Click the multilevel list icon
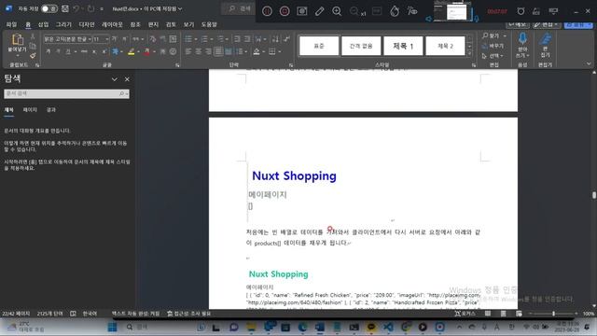 pos(220,39)
